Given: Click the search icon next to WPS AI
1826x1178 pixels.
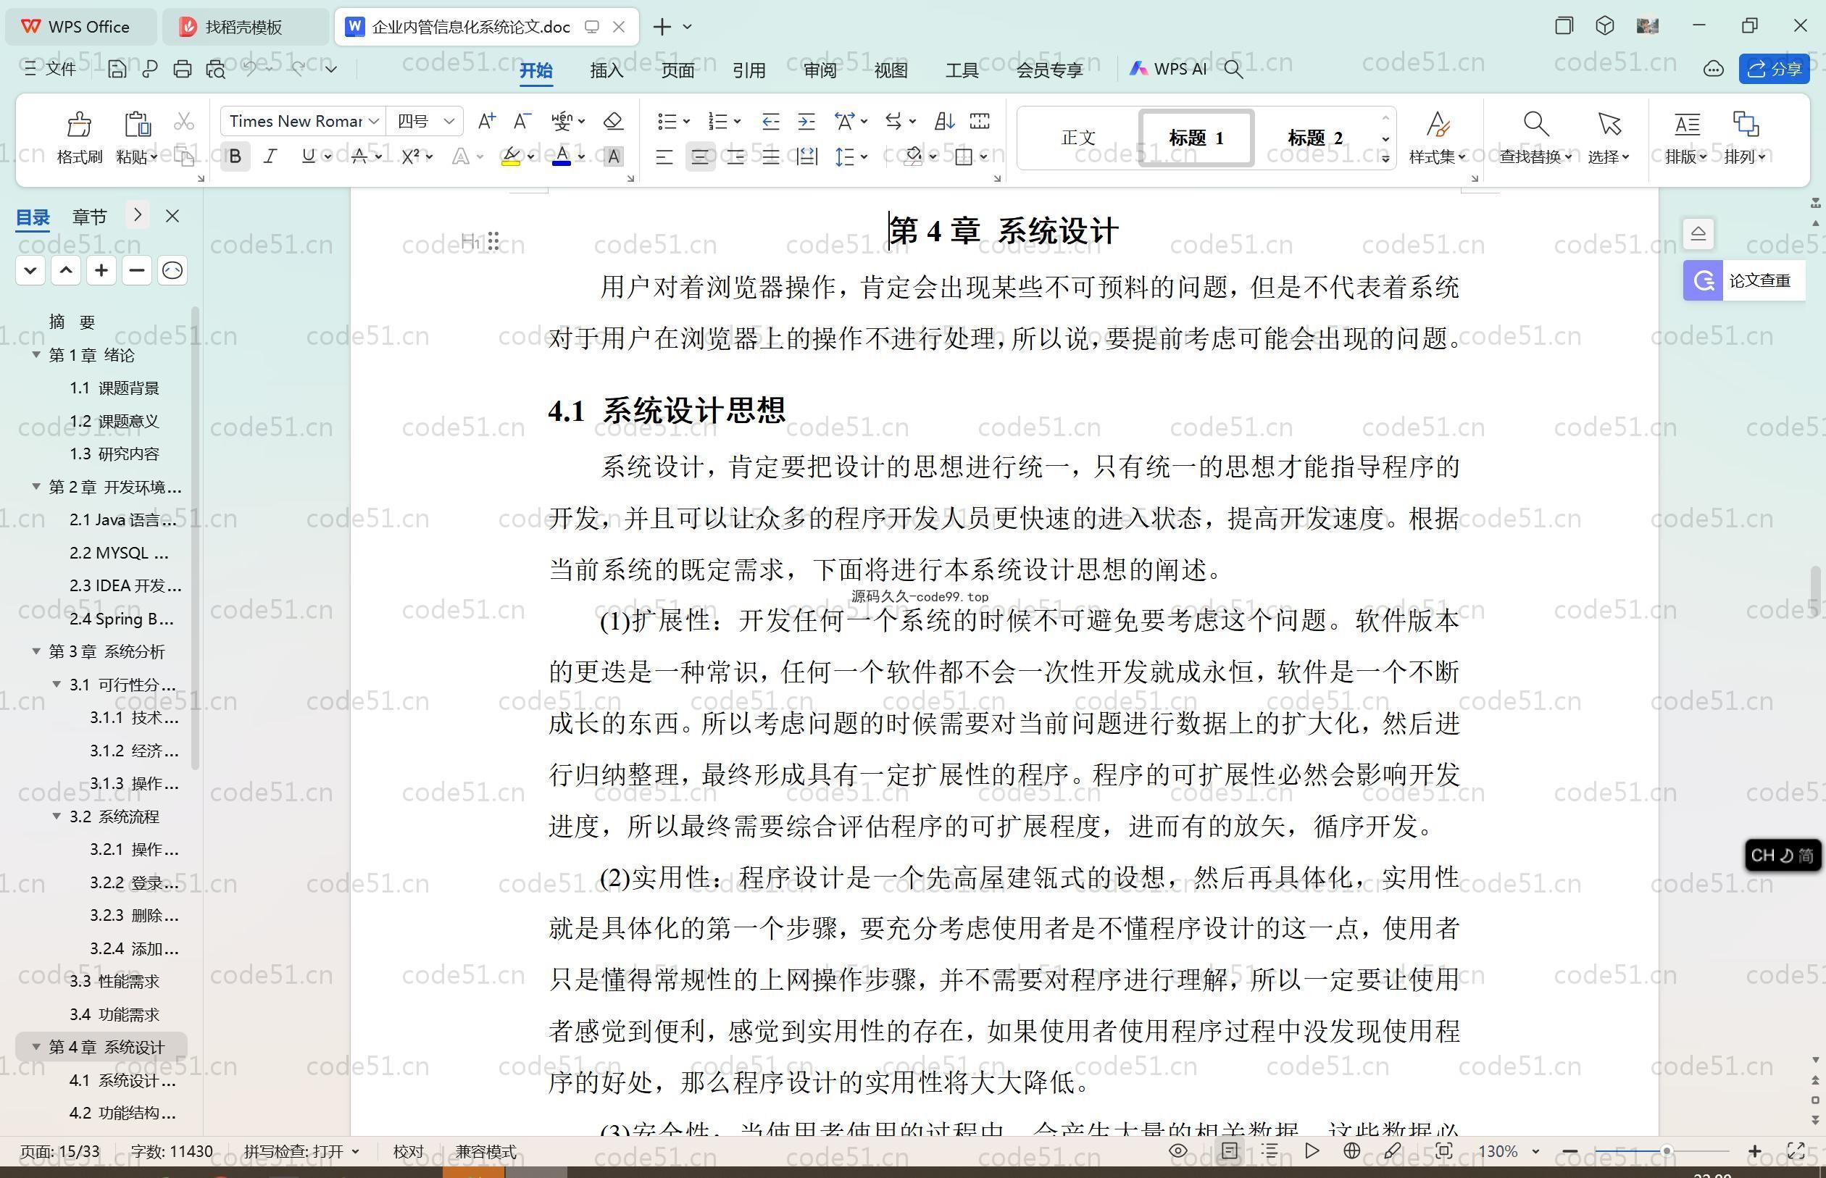Looking at the screenshot, I should pos(1233,69).
